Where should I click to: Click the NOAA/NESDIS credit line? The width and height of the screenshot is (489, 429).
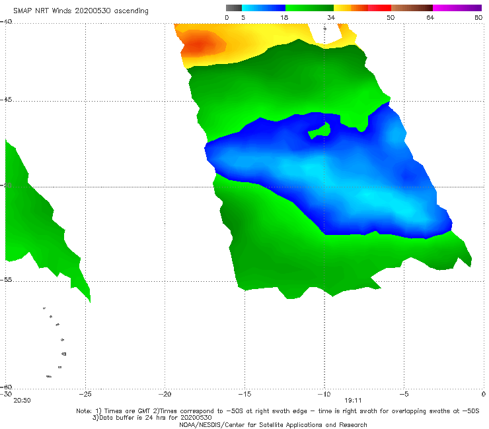273,424
